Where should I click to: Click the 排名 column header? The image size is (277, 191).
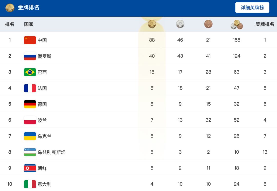point(10,24)
